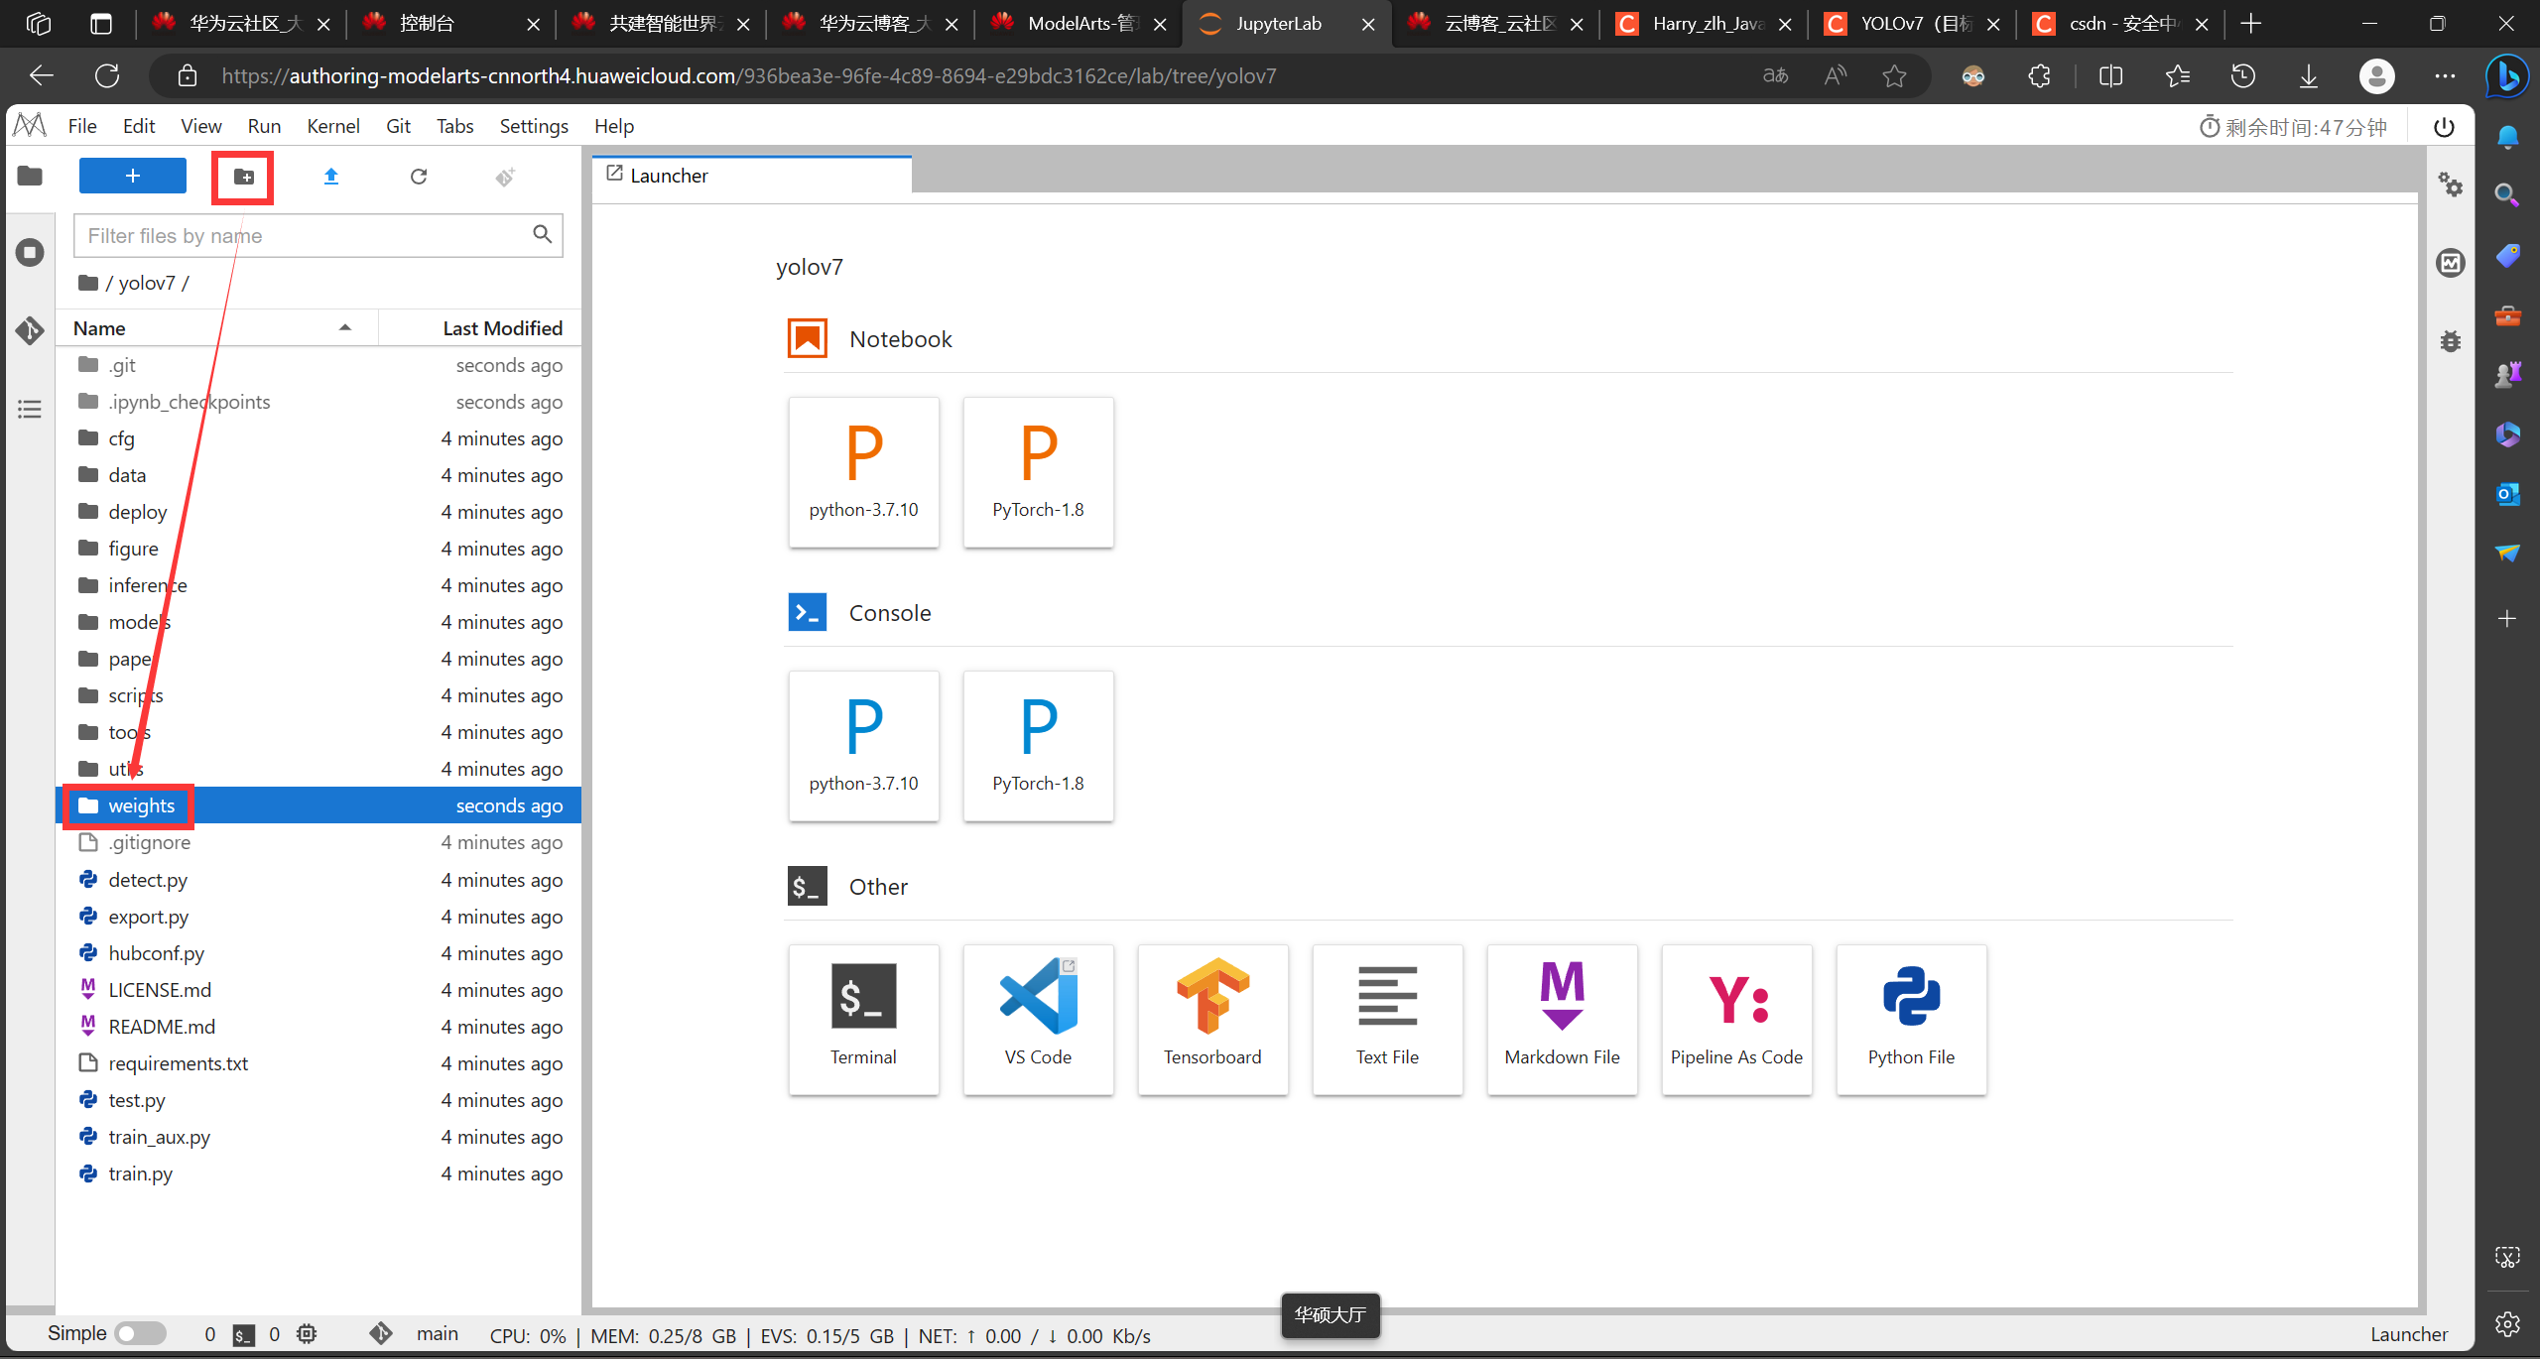Open Running Terminals and Kernels panel
Viewport: 2540px width, 1359px height.
[x=30, y=253]
